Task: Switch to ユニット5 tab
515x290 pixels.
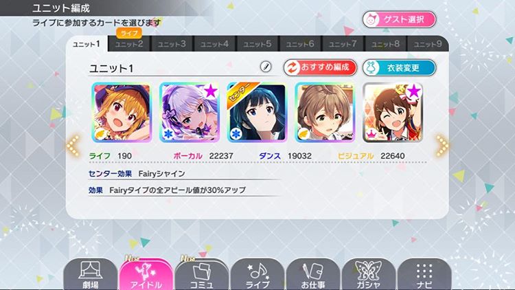Action: (x=257, y=44)
